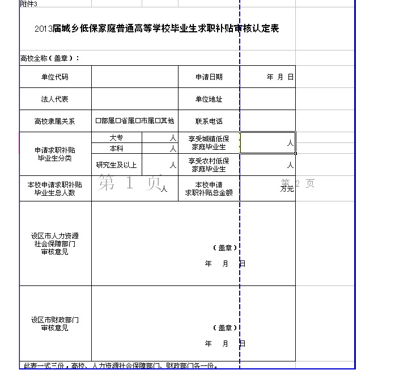Click the empty cell beside 法人代表
This screenshot has height=370, width=408.
[134, 99]
